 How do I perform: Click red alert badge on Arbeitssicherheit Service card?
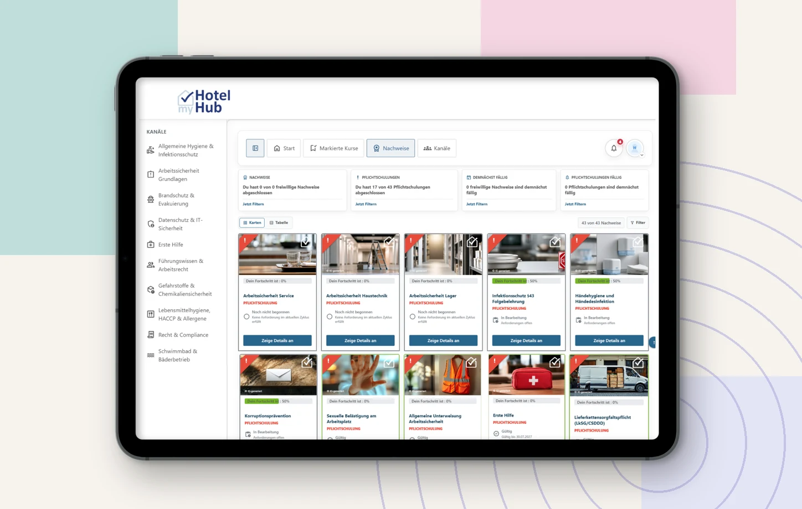(x=245, y=241)
